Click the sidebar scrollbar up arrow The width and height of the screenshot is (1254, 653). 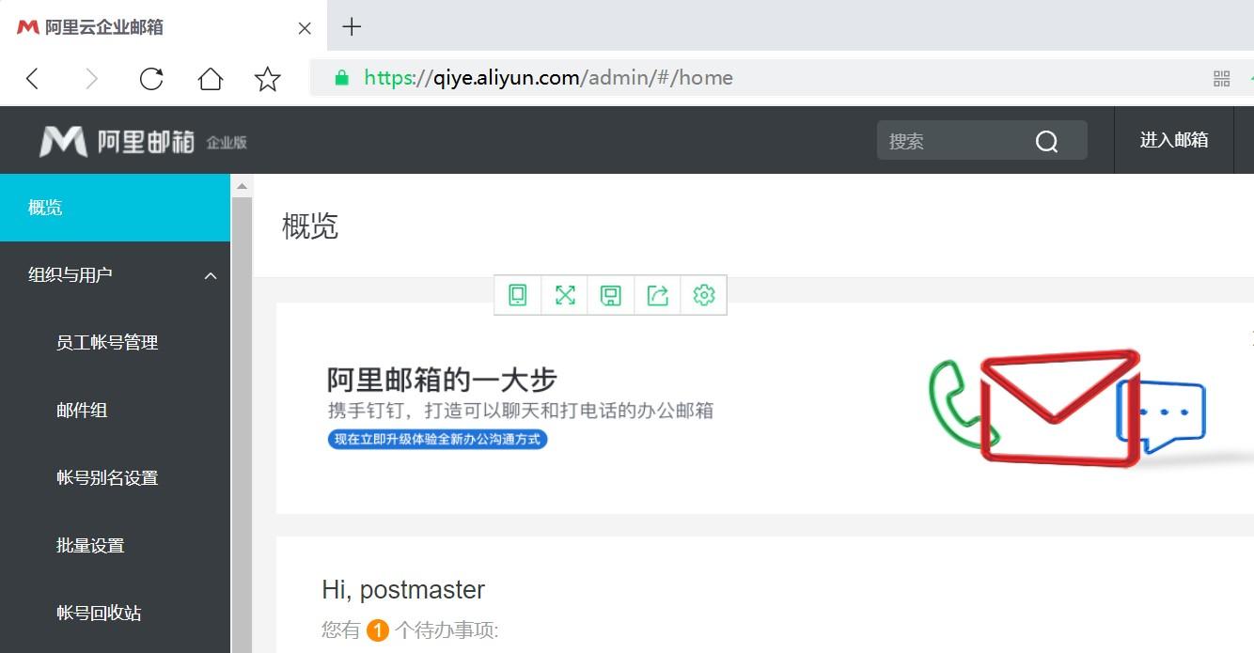pyautogui.click(x=242, y=185)
